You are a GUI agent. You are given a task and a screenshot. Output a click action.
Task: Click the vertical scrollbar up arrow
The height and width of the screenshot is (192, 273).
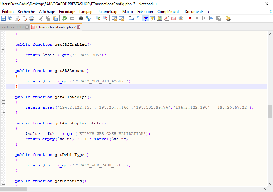(x=270, y=34)
